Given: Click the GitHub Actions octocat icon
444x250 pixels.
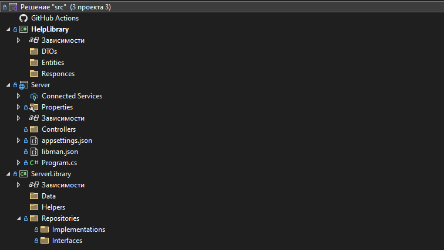Looking at the screenshot, I should click(23, 18).
